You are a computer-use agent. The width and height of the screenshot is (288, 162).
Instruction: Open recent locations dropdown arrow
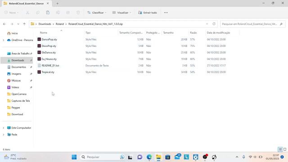coord(18,24)
